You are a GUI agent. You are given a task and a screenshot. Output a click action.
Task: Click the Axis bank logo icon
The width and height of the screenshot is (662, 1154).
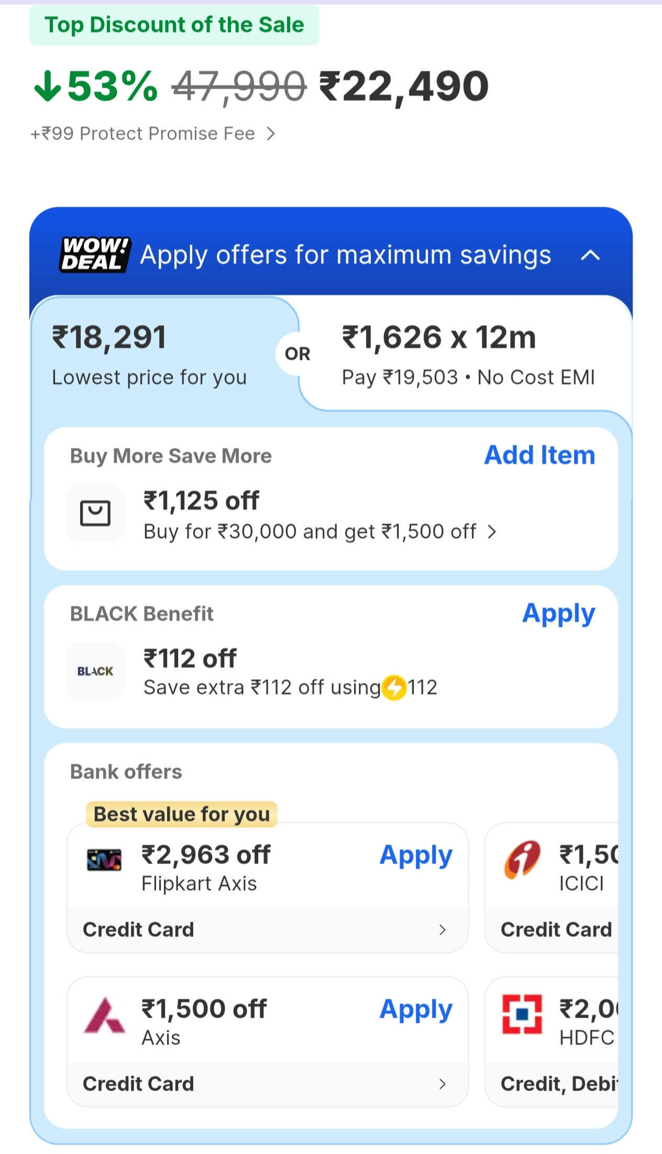tap(104, 1016)
